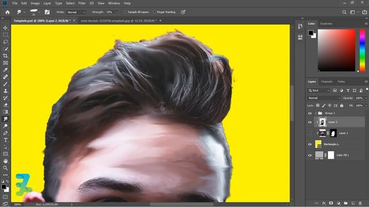Select the Path Selection tool
The image size is (369, 207).
pos(5,147)
